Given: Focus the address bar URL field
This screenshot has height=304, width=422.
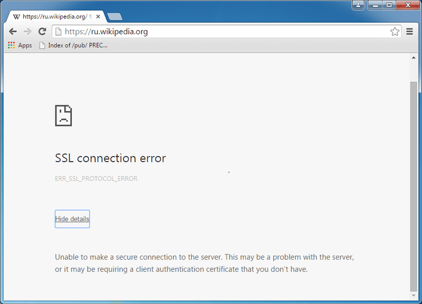Looking at the screenshot, I should pyautogui.click(x=226, y=32).
